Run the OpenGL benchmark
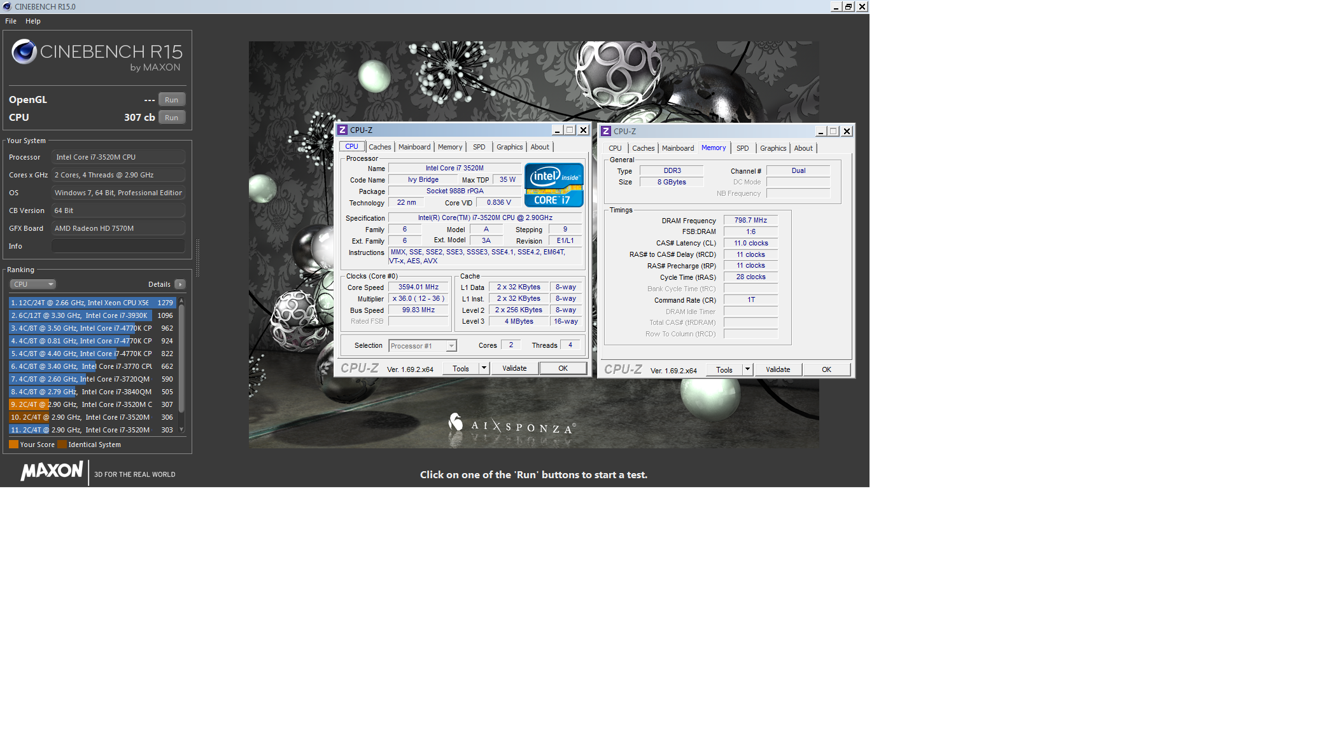Image resolution: width=1324 pixels, height=744 pixels. point(171,100)
